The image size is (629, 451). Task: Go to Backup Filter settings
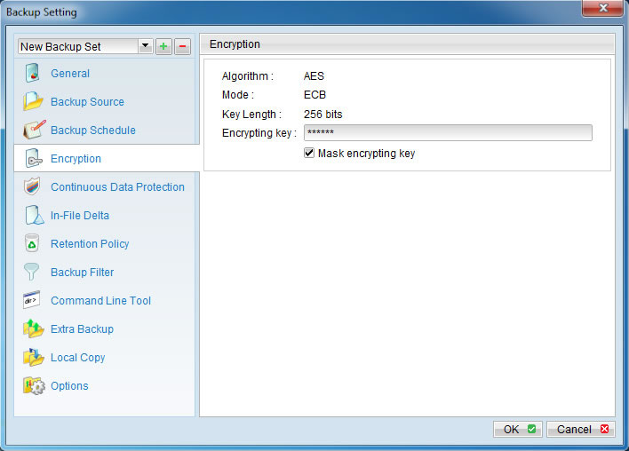83,273
